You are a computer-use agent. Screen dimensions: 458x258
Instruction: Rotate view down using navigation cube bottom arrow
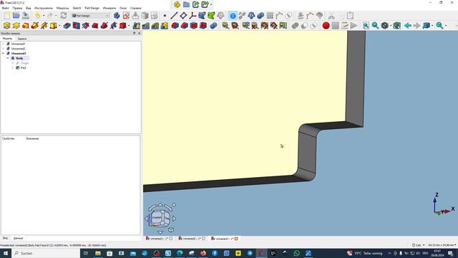160,232
